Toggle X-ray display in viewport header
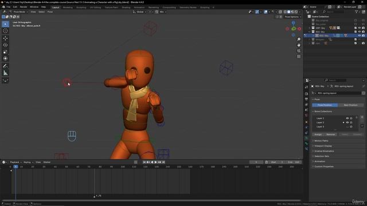 280,11
